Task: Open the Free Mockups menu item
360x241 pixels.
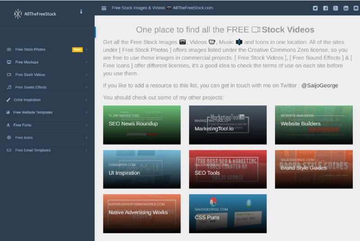Action: [47, 62]
